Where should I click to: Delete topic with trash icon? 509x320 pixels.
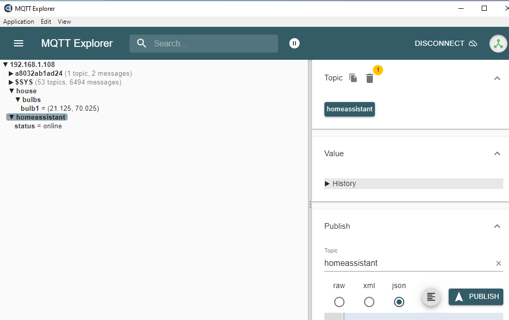369,78
